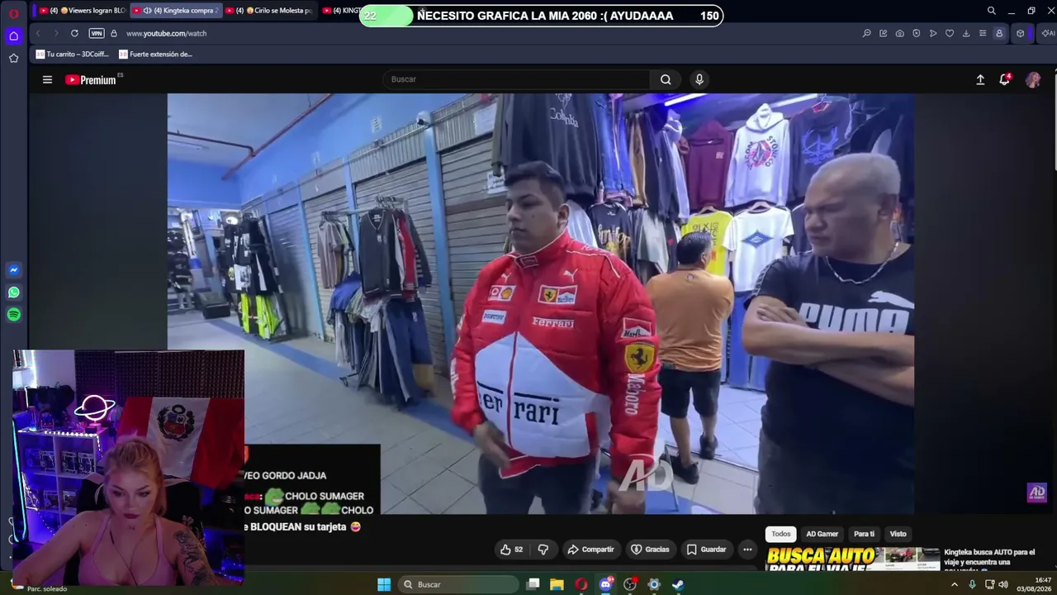The height and width of the screenshot is (595, 1057).
Task: Take a snapshot with the camera icon
Action: [899, 33]
